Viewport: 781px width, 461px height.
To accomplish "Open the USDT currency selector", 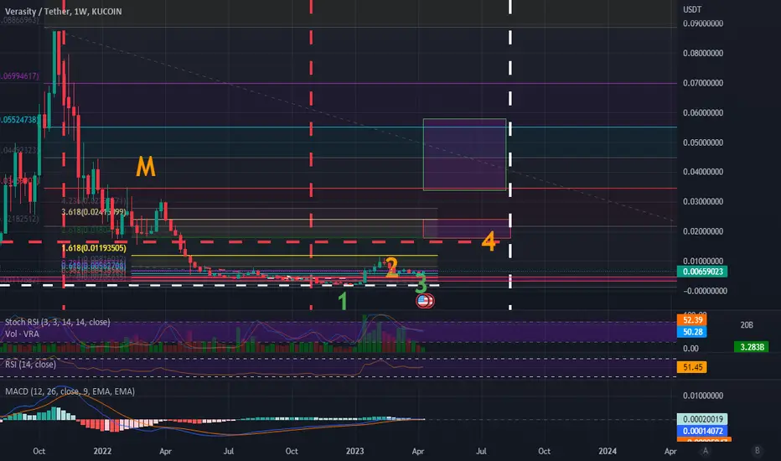I will coord(692,9).
